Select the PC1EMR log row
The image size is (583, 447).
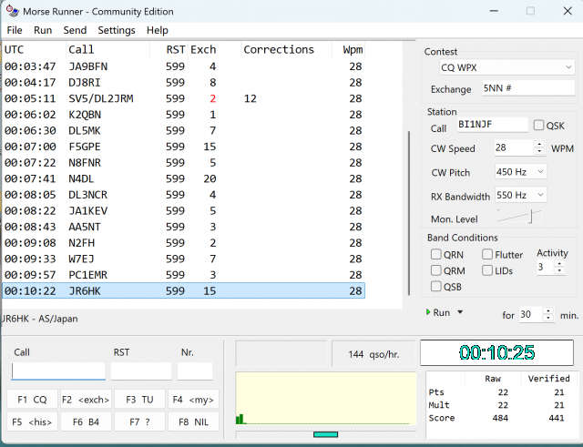(x=184, y=275)
